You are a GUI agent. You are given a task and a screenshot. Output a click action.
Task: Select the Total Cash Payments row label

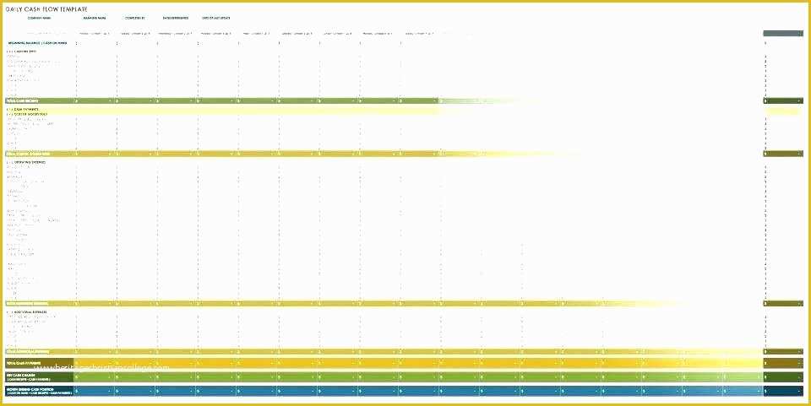click(x=40, y=363)
